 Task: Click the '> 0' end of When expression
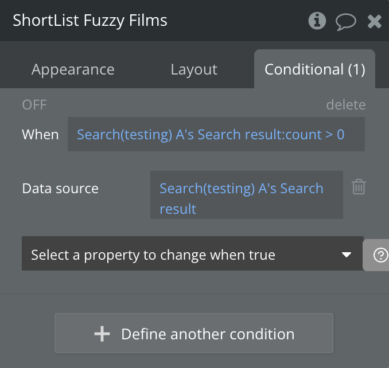335,135
